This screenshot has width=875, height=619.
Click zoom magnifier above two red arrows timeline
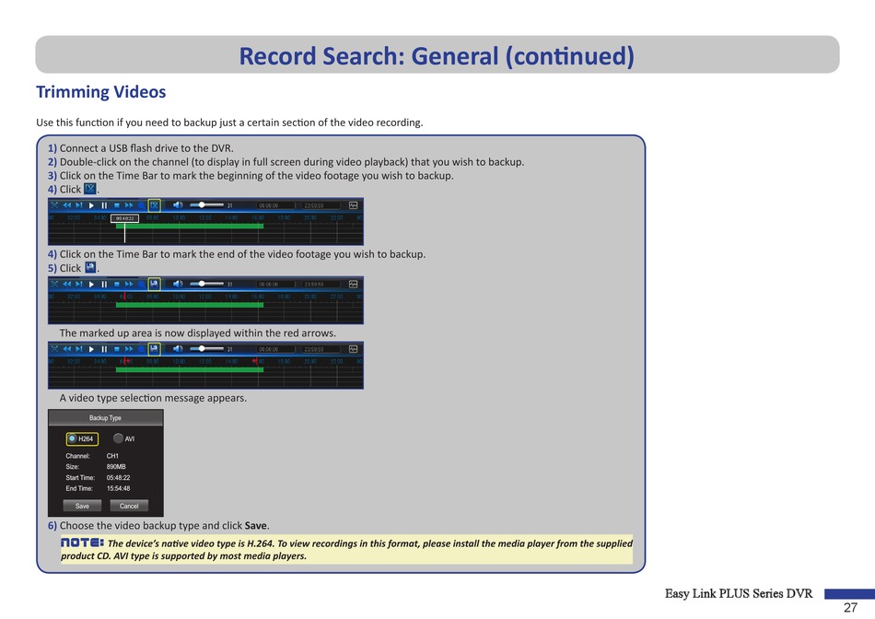pyautogui.click(x=141, y=349)
